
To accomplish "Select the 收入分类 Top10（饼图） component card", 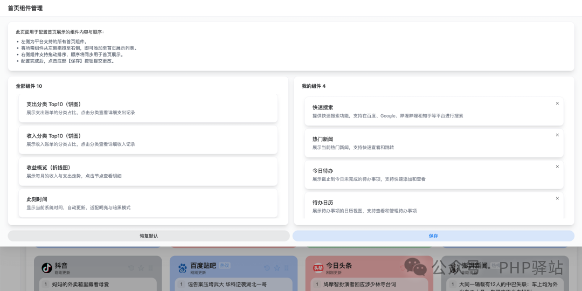I will point(148,140).
